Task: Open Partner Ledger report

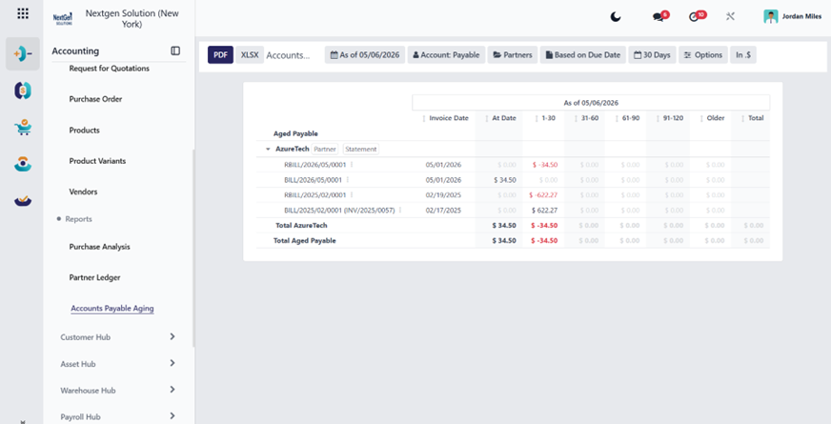Action: (95, 277)
